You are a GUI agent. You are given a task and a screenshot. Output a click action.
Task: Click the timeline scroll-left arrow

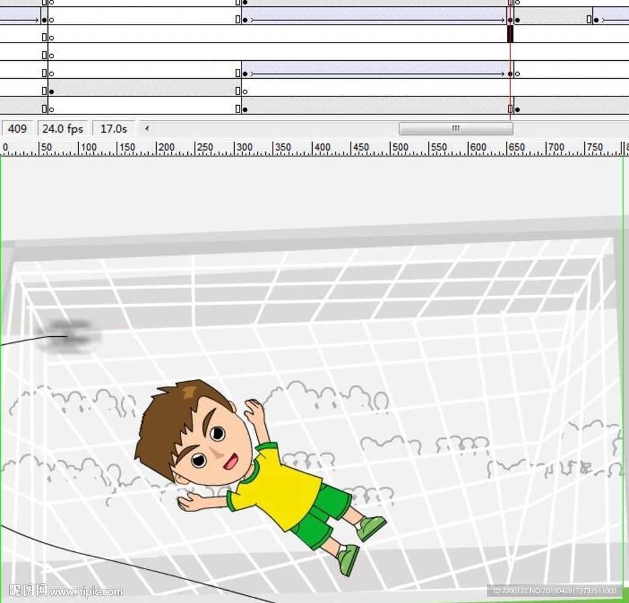(x=147, y=129)
